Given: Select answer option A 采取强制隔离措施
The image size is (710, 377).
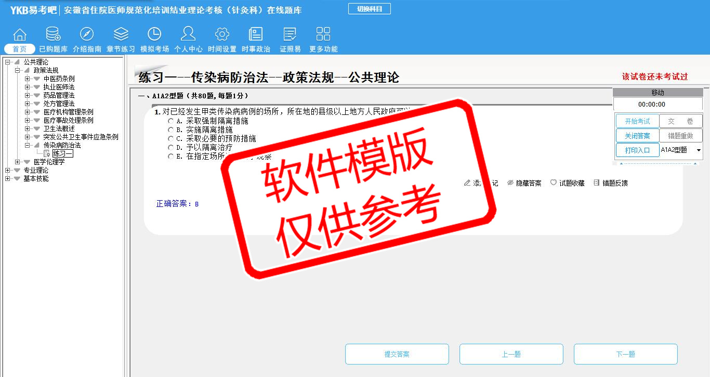Looking at the screenshot, I should (x=171, y=121).
